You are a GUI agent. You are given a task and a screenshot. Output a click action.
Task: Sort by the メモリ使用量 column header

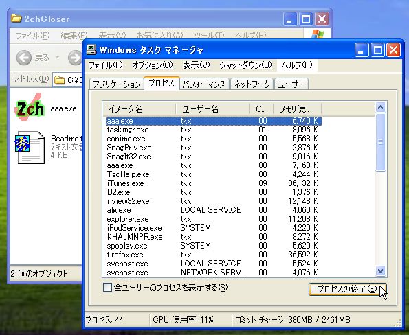(x=298, y=109)
